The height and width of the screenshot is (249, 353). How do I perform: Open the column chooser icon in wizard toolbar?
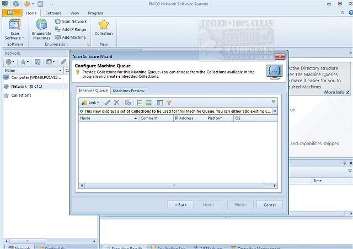pyautogui.click(x=160, y=103)
